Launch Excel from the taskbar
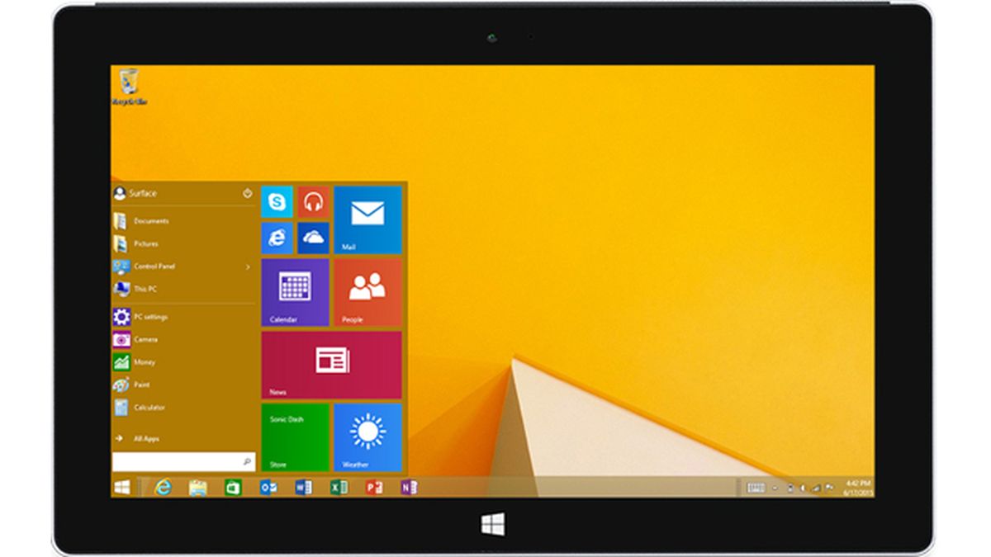This screenshot has height=557, width=991. [338, 487]
